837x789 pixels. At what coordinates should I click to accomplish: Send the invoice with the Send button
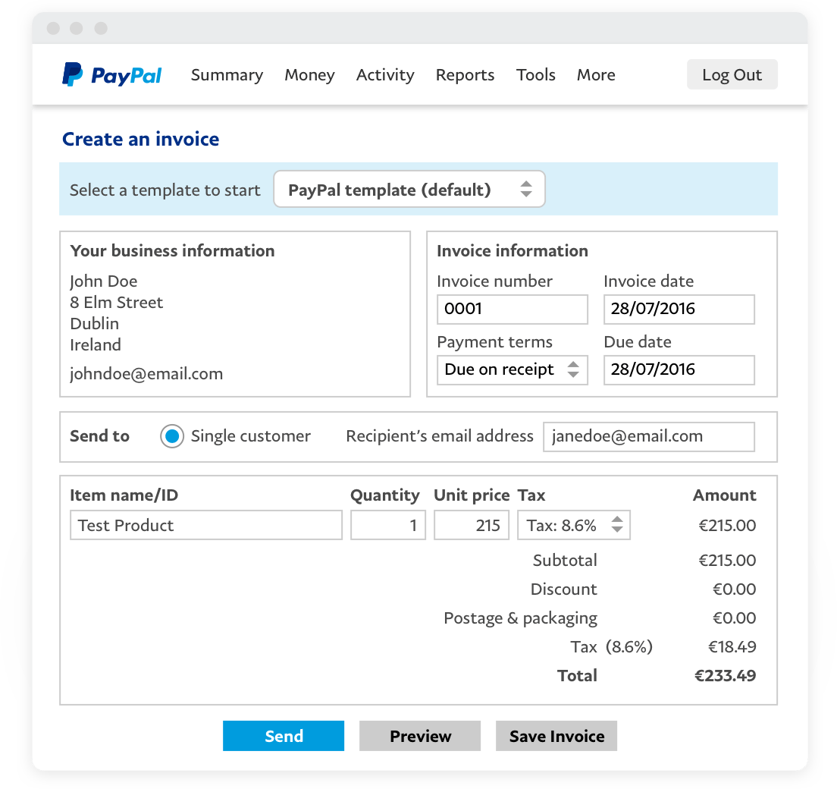[x=284, y=736]
